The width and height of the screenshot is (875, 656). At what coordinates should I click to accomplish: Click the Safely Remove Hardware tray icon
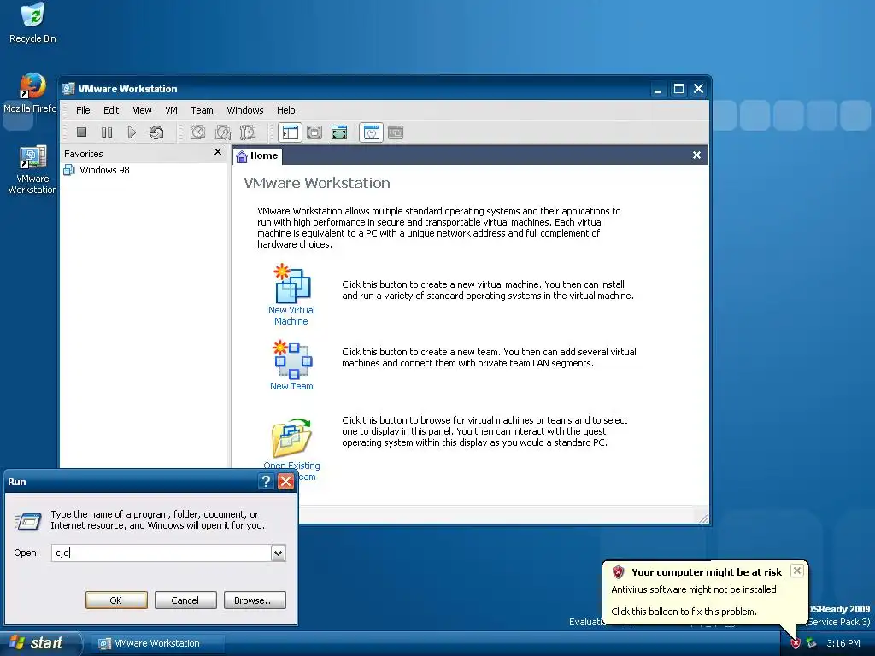tap(812, 643)
